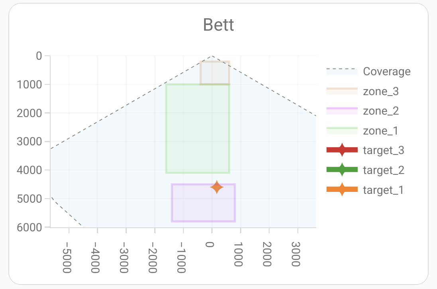
Task: Hide zone_1 by clicking its legend text
Action: point(380,131)
